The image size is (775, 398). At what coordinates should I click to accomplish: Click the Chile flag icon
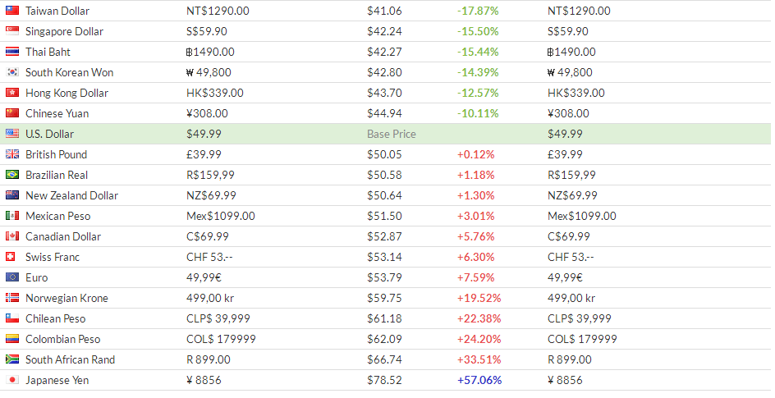pyautogui.click(x=12, y=318)
